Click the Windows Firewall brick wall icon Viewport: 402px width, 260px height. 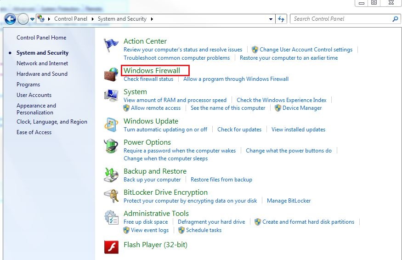point(111,74)
